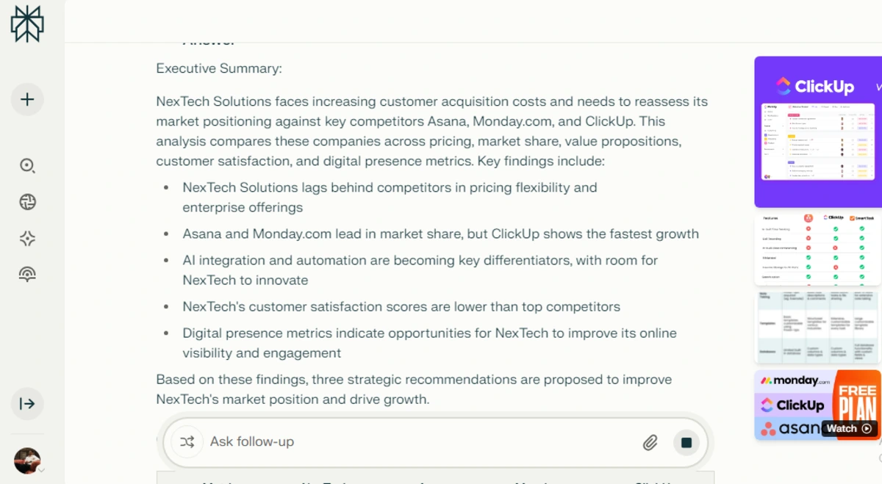Expand the sidebar with the arrow icon
This screenshot has width=882, height=484.
click(x=27, y=404)
